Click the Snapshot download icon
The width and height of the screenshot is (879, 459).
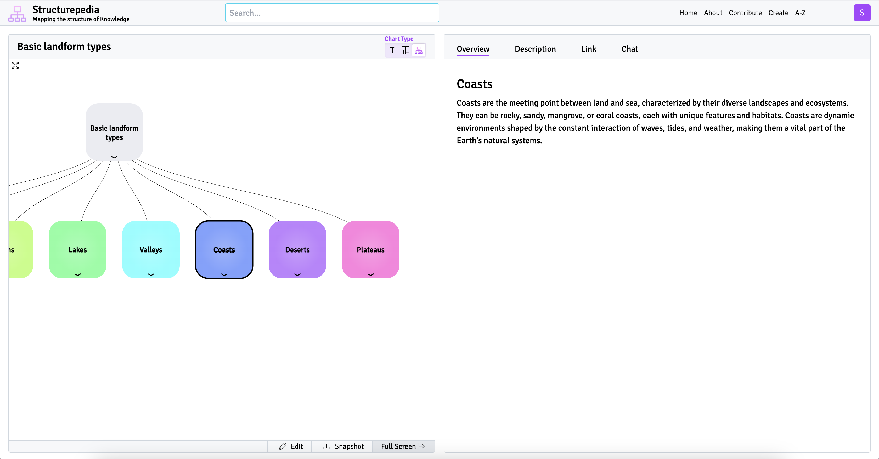[326, 446]
